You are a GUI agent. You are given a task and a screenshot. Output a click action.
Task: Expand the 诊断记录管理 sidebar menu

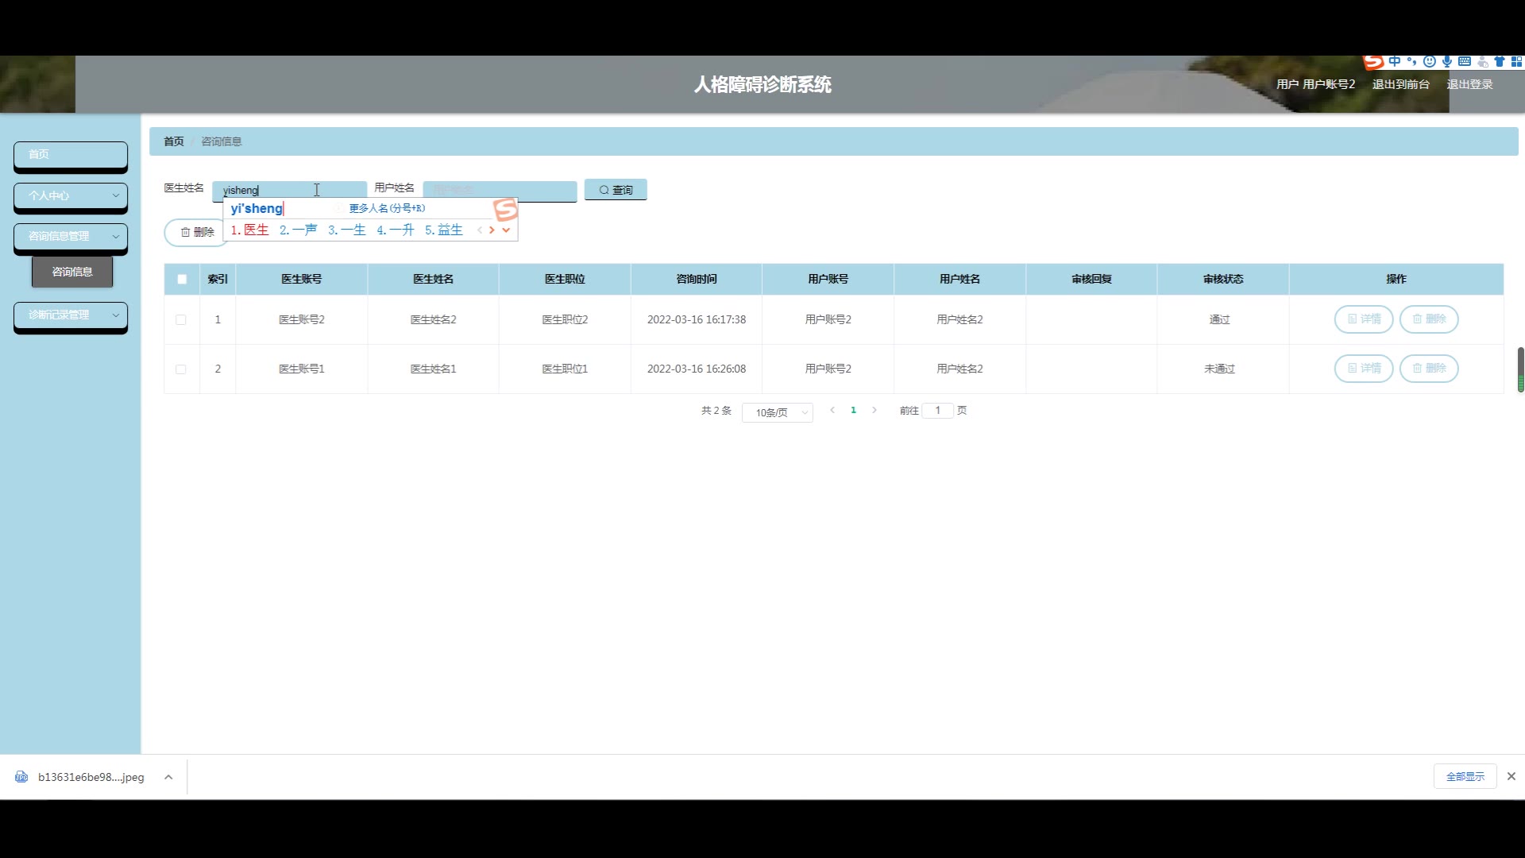click(70, 315)
